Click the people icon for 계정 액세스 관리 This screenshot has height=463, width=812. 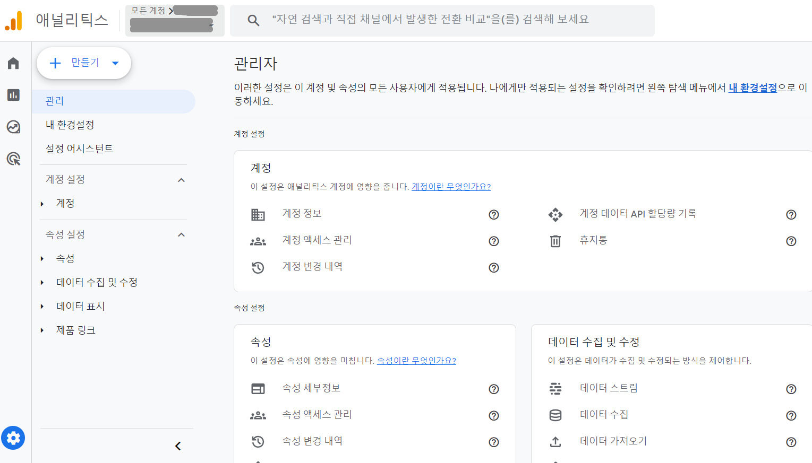[258, 241]
